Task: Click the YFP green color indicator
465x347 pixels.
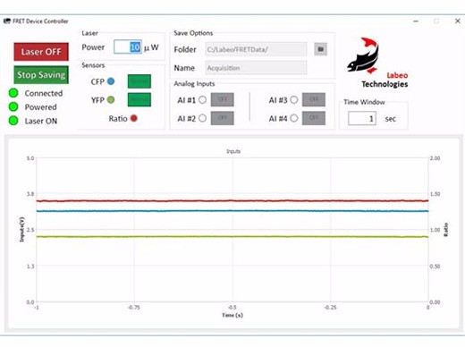Action: click(111, 99)
